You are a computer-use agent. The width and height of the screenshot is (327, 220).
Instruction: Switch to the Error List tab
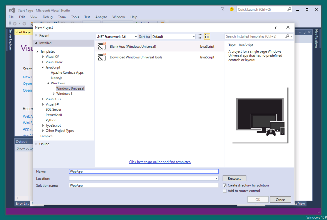click(x=22, y=203)
